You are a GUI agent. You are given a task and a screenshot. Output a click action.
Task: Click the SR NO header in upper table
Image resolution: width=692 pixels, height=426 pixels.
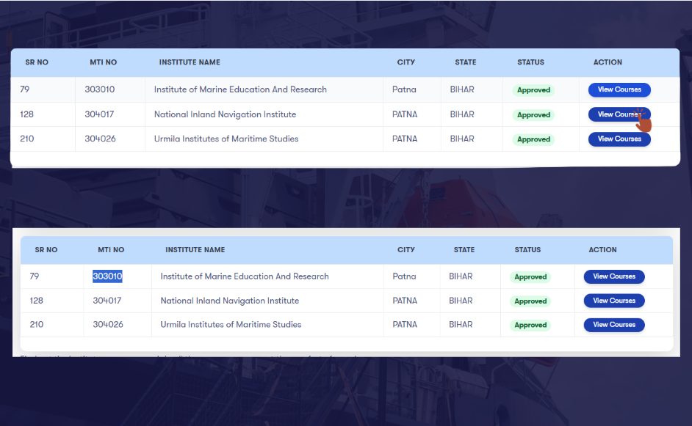[x=37, y=62]
